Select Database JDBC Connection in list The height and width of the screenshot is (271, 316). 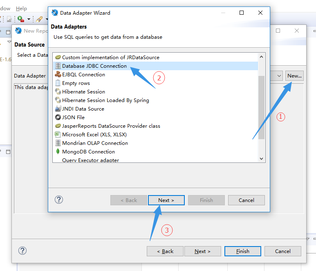(x=156, y=66)
